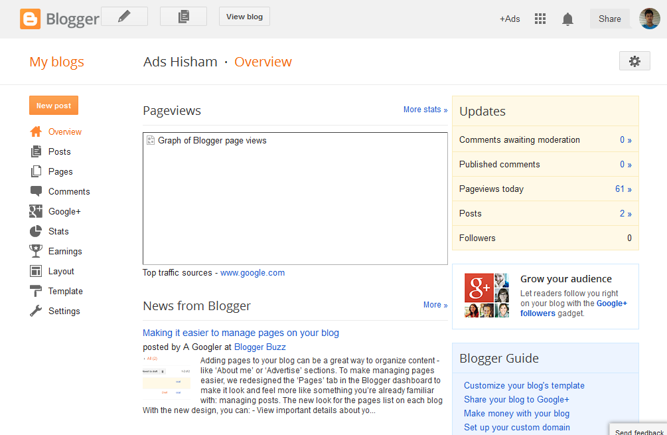Image resolution: width=667 pixels, height=435 pixels.
Task: Click the Send feedback button
Action: (x=638, y=430)
